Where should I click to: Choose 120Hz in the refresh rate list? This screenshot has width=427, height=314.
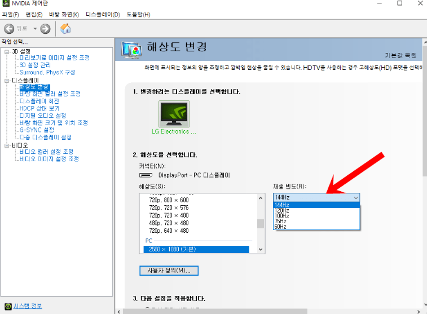[316, 210]
